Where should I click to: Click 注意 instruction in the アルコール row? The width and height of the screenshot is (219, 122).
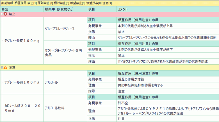121,91
